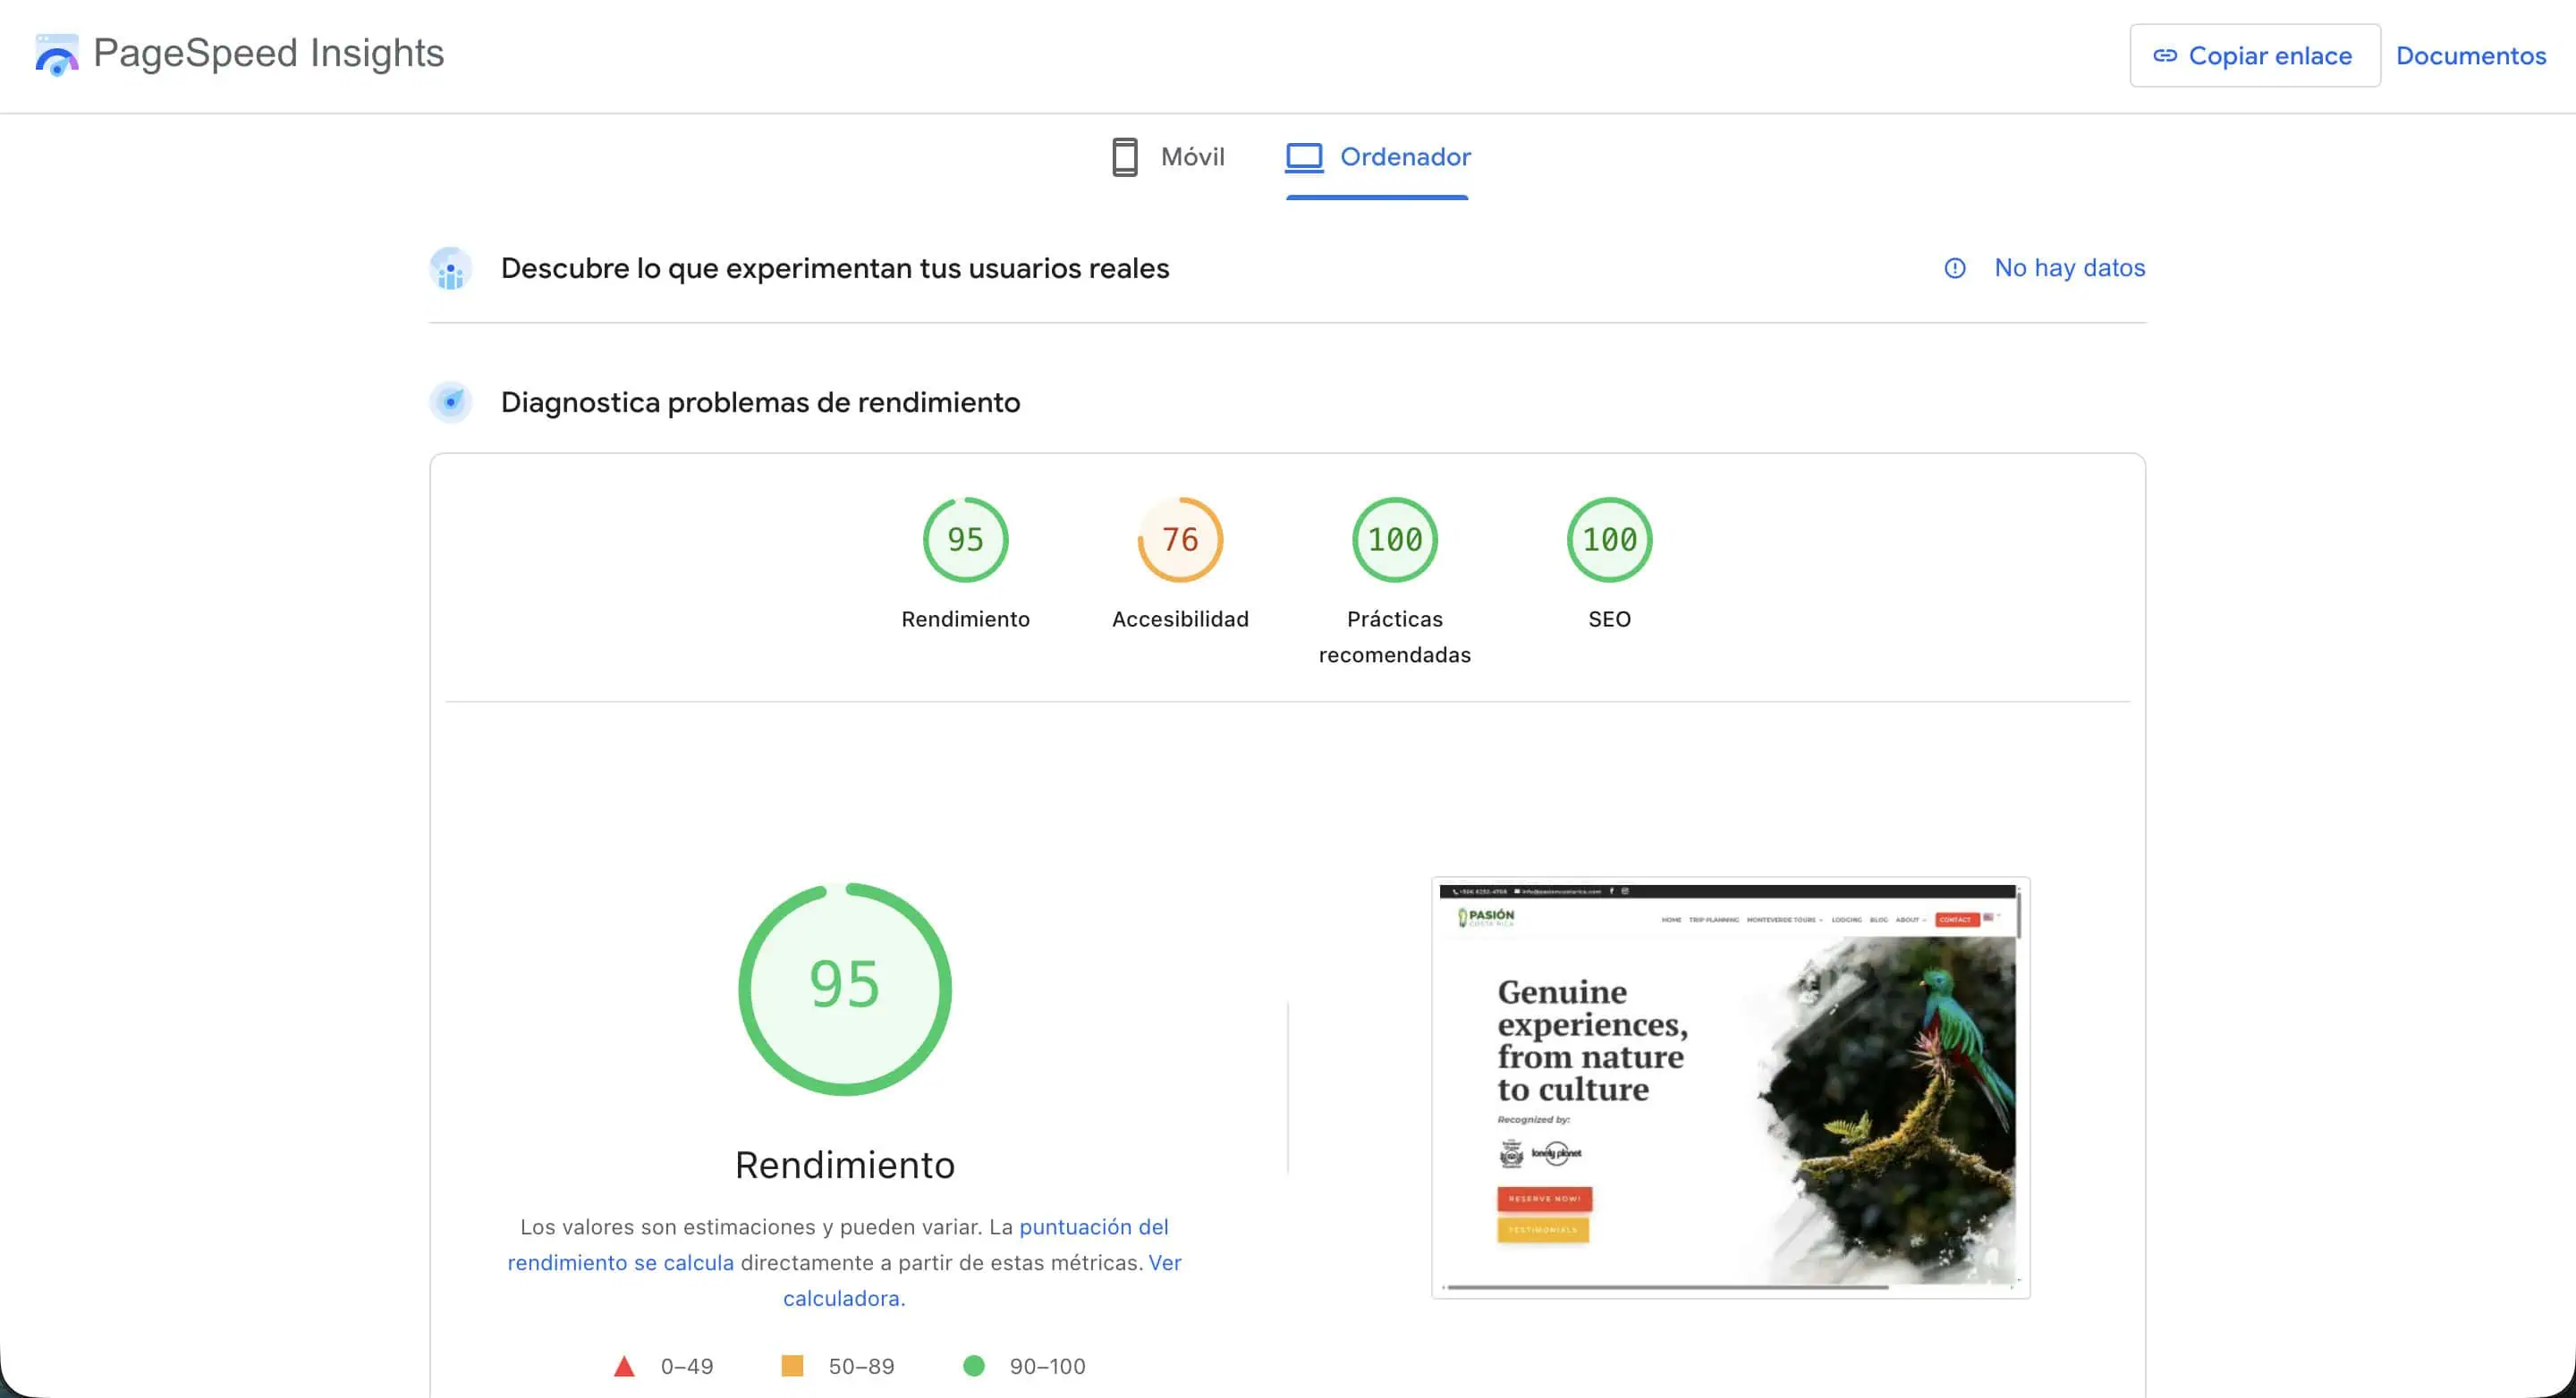Select the 100 SEO score gauge

coord(1608,540)
